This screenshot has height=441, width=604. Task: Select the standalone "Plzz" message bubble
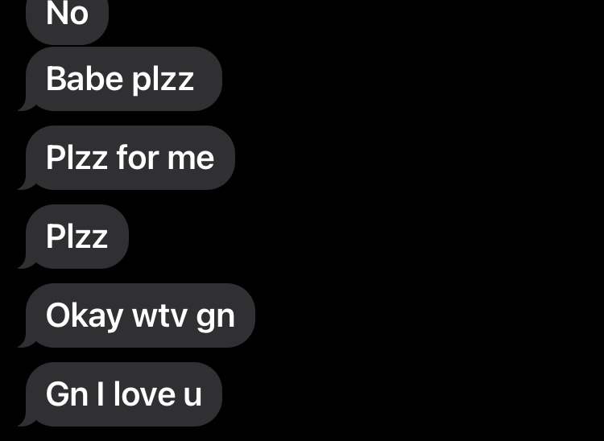coord(77,237)
